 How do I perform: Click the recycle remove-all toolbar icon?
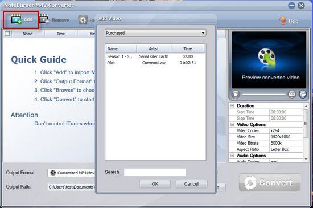point(83,20)
